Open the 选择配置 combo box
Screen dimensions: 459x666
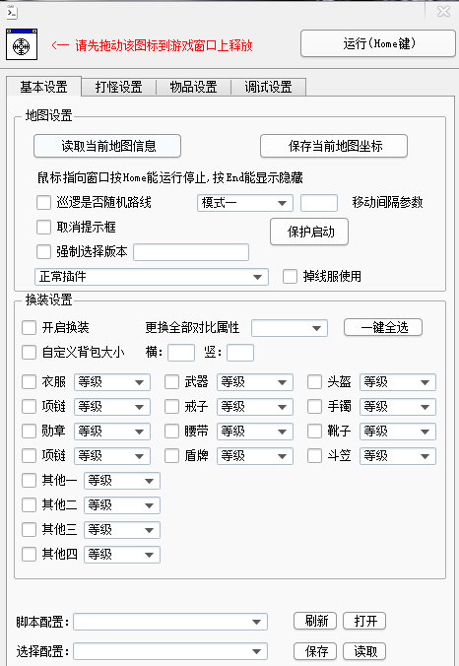coord(170,651)
